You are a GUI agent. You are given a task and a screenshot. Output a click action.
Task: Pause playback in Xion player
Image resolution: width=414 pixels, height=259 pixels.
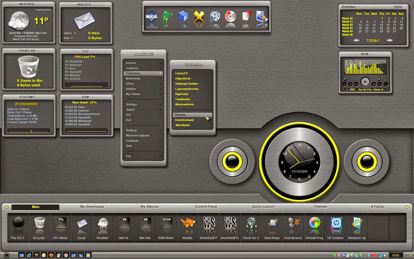356,84
